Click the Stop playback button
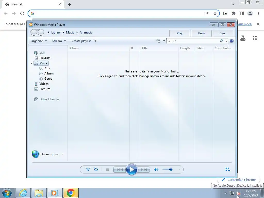The height and width of the screenshot is (198, 264). (x=108, y=170)
